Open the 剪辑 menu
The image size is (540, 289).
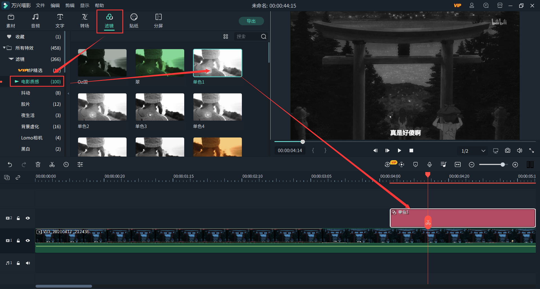[70, 6]
